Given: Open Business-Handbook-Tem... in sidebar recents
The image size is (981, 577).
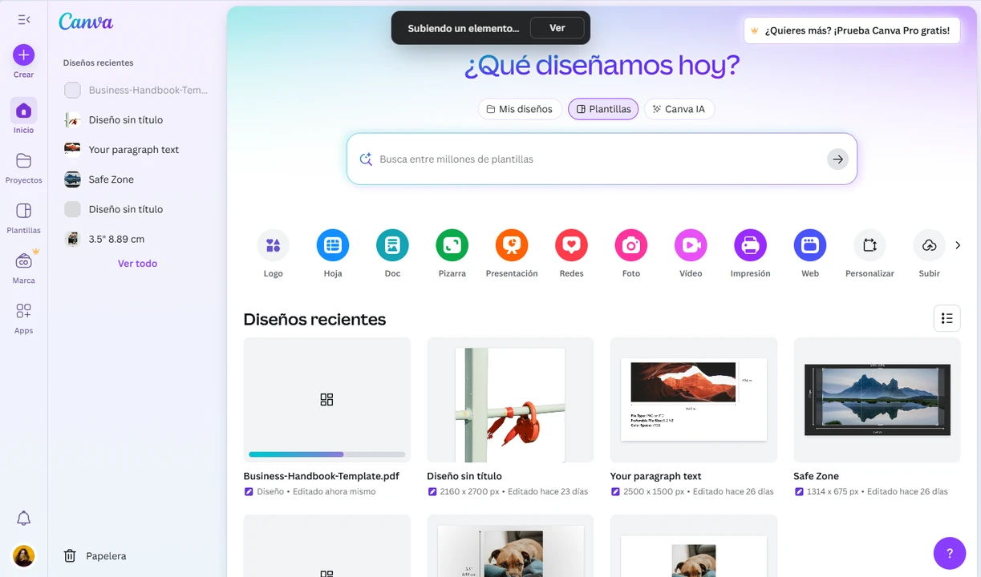Looking at the screenshot, I should [136, 90].
